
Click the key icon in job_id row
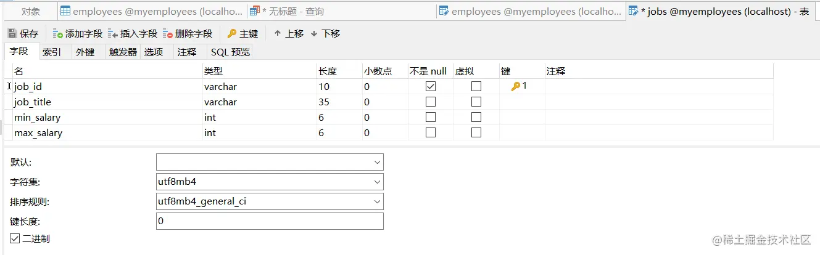pos(516,87)
